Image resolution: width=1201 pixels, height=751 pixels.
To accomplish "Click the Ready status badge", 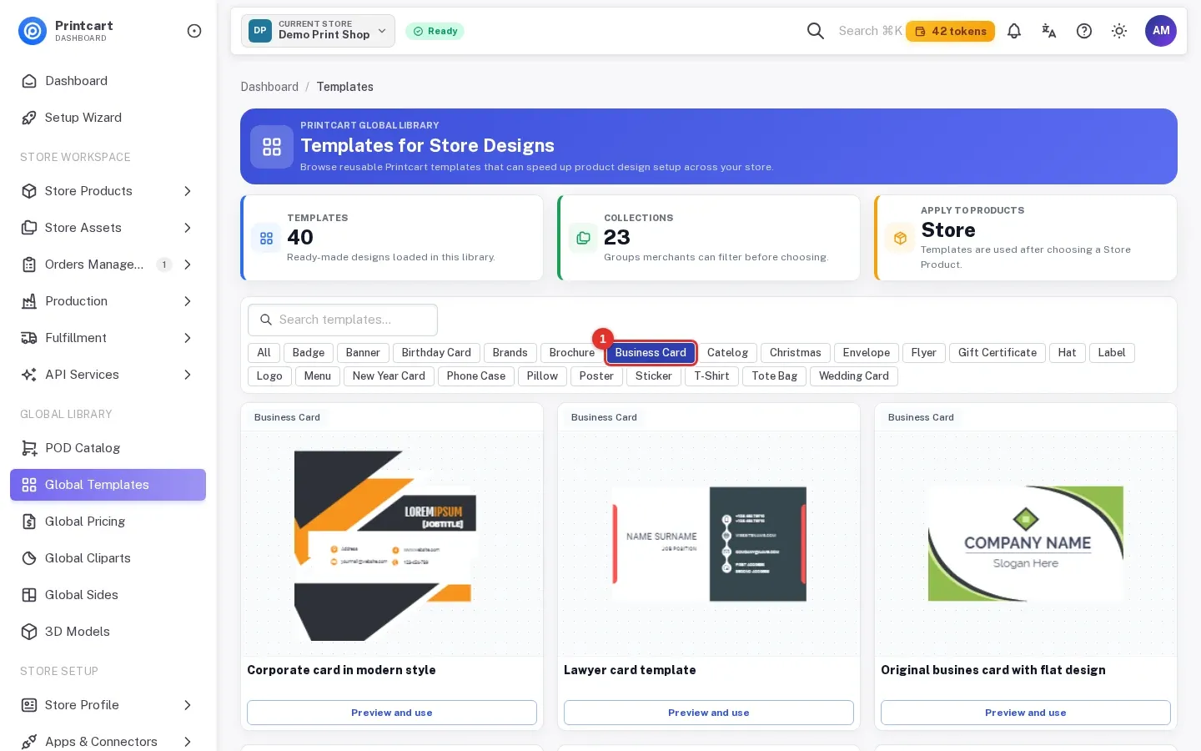I will coord(435,31).
